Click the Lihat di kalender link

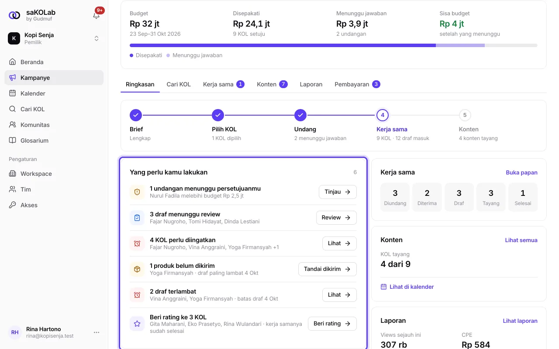[x=407, y=287]
